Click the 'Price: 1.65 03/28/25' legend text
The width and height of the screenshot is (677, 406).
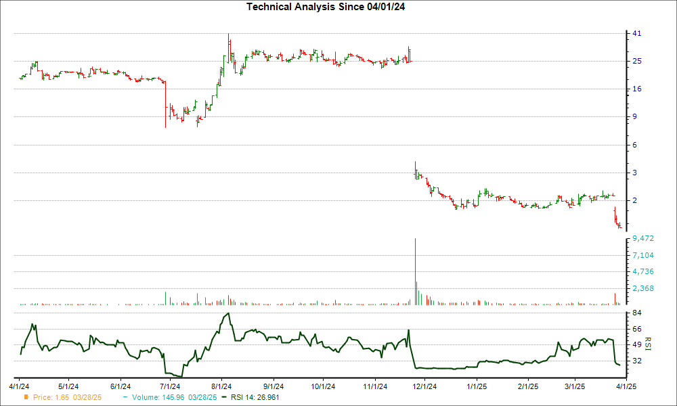click(67, 397)
